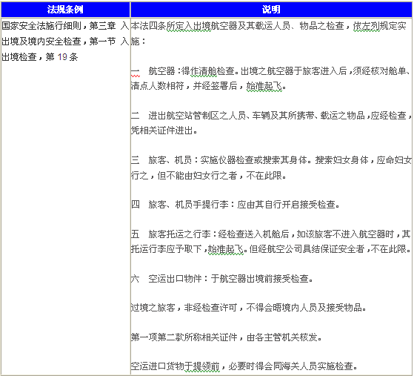
Task: Click the 法规条例 column header
Action: click(x=65, y=10)
